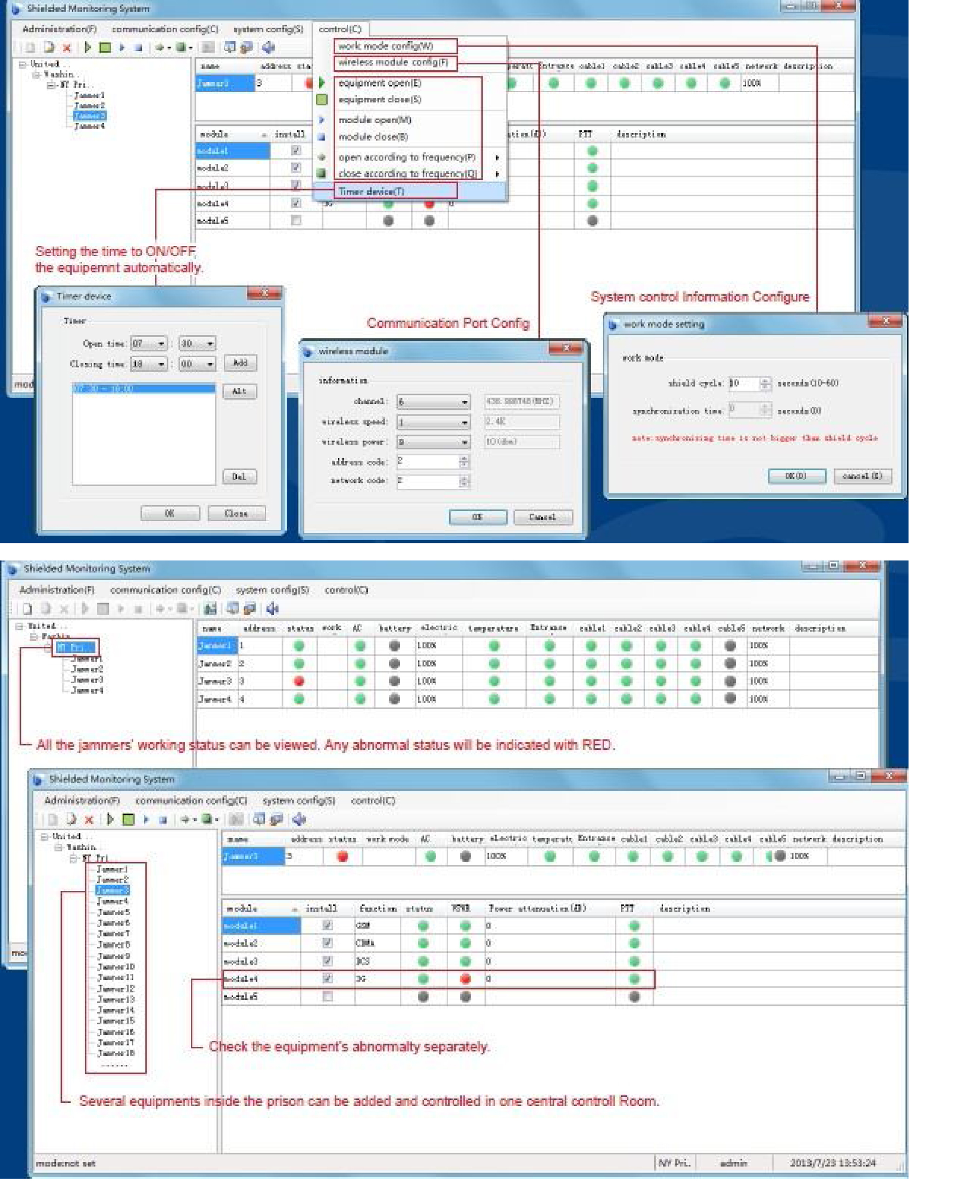Image resolution: width=956 pixels, height=1201 pixels.
Task: Click green square stop icon in bottom window toolbar
Action: tap(128, 820)
